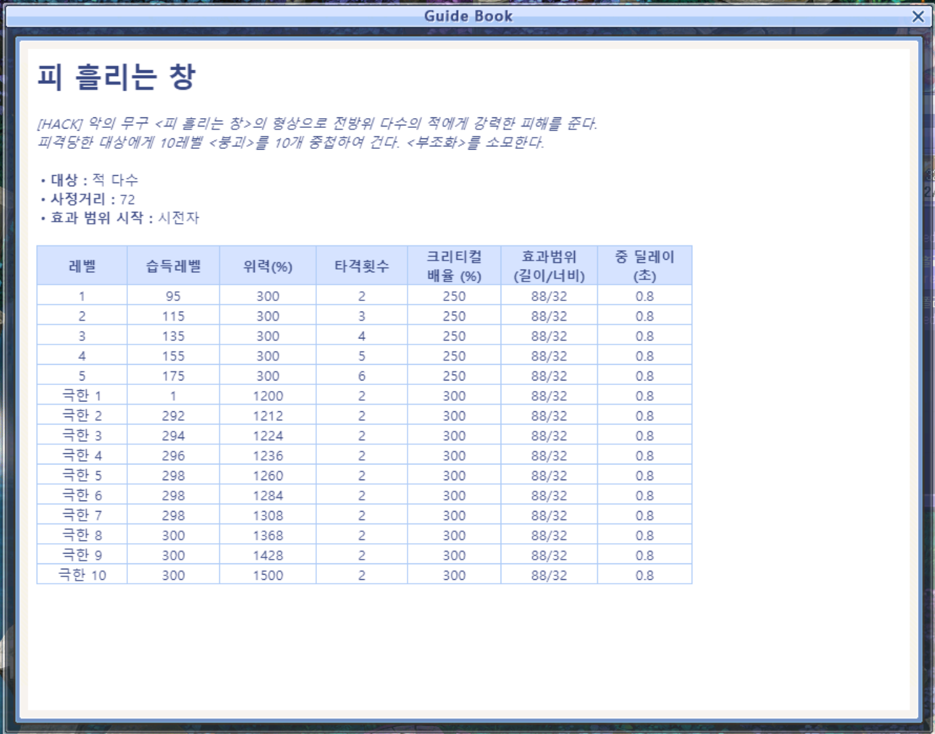Screen dimensions: 935x734
Task: Select the 위력 value 1428
Action: pyautogui.click(x=268, y=556)
